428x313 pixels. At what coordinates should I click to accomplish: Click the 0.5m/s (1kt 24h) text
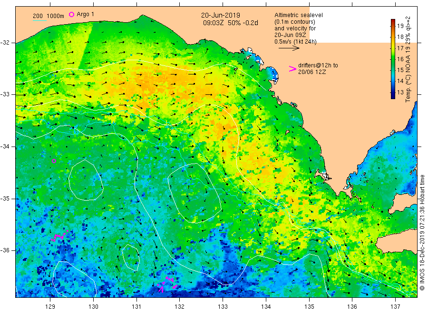click(296, 42)
